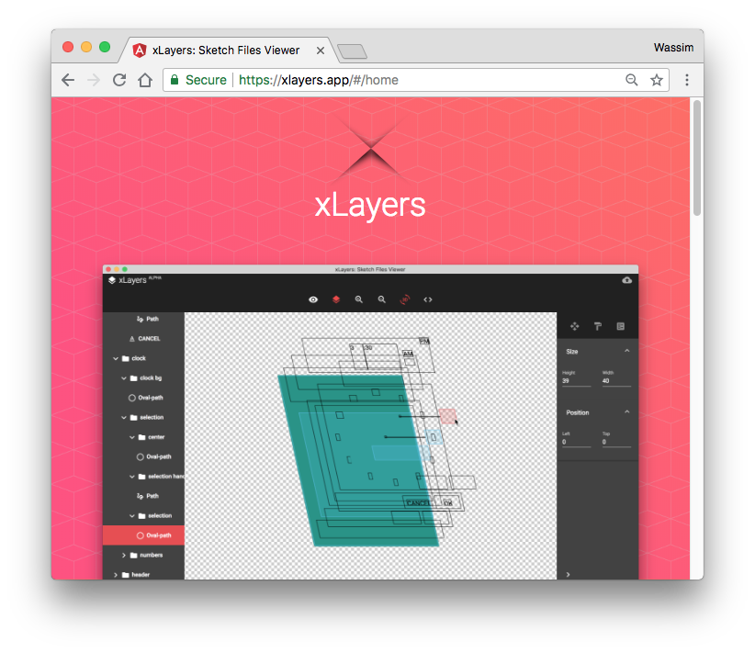Screen dimensions: 755x653
Task: Click the cloud upload icon
Action: pyautogui.click(x=626, y=280)
